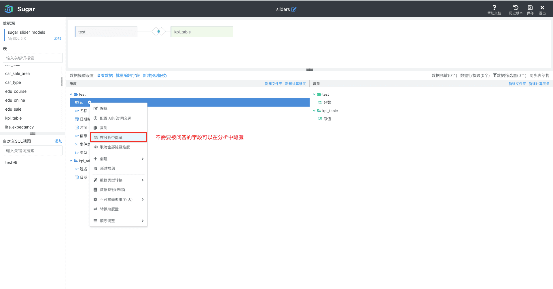Open 数据行权限(0个) settings
Viewport: 553px width, 289px height.
[x=475, y=75]
